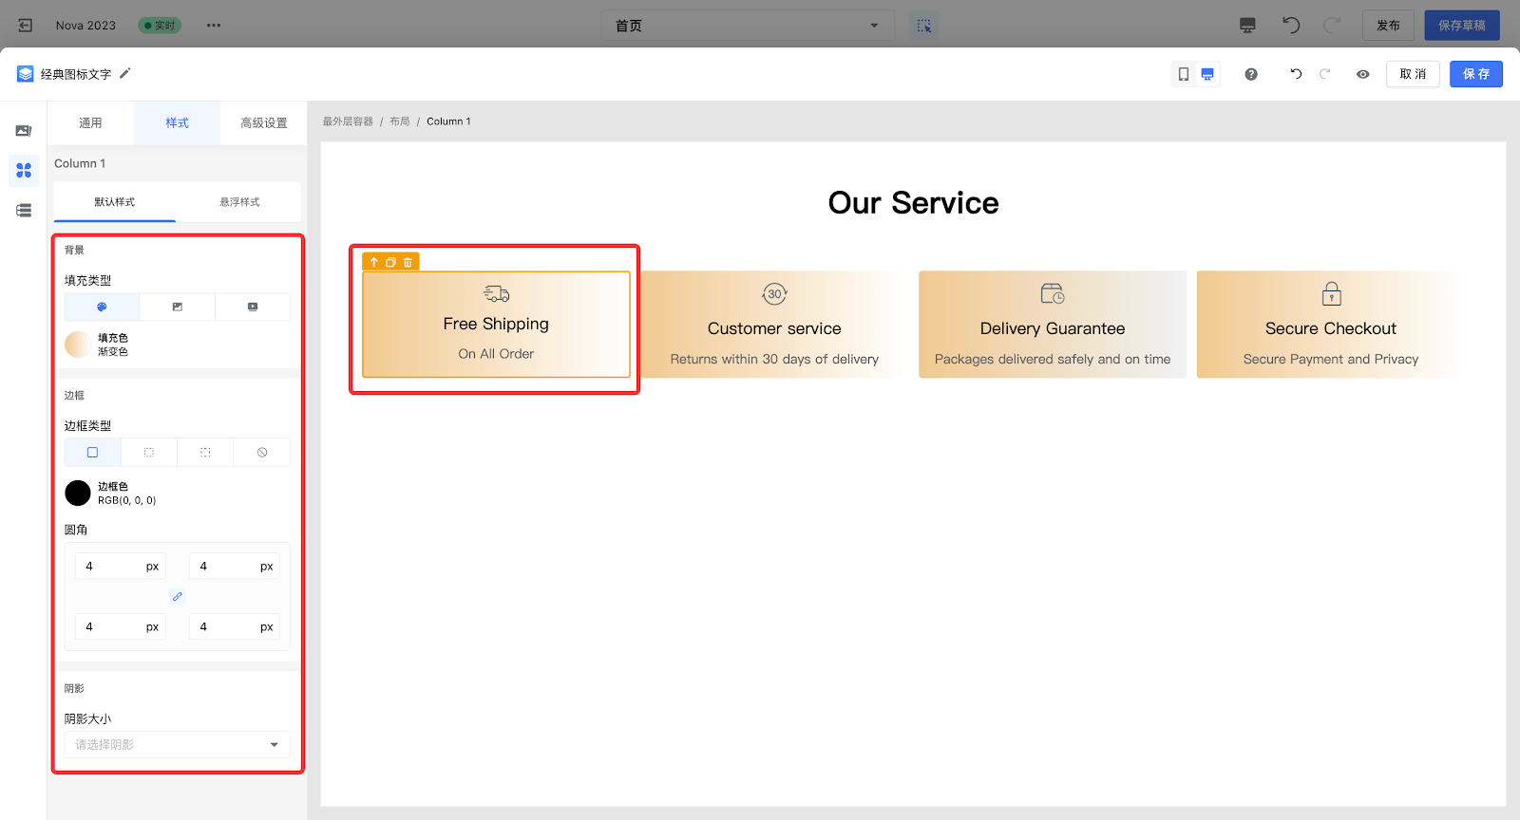The image size is (1520, 820).
Task: Toggle the eye preview icon
Action: coord(1363,74)
